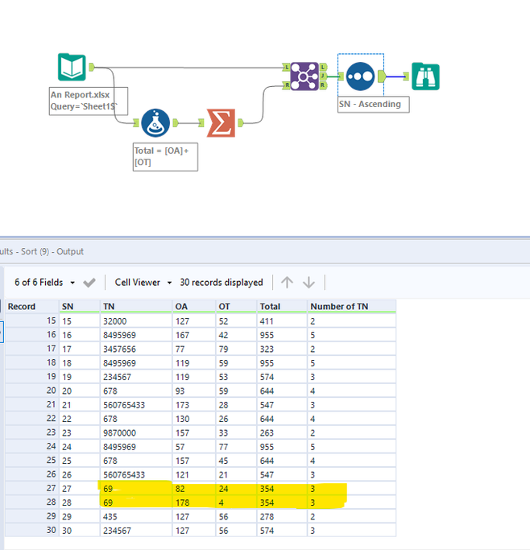Go to next record with down arrow
This screenshot has height=550, width=530.
coord(308,283)
